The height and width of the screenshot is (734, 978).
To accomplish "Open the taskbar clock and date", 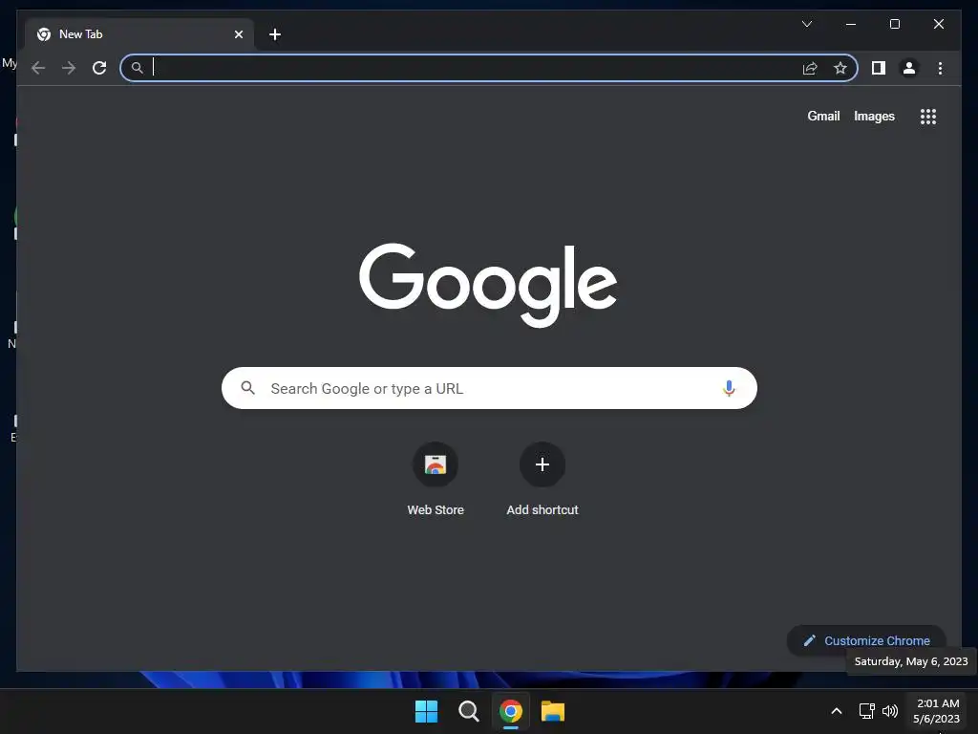I will pyautogui.click(x=937, y=711).
